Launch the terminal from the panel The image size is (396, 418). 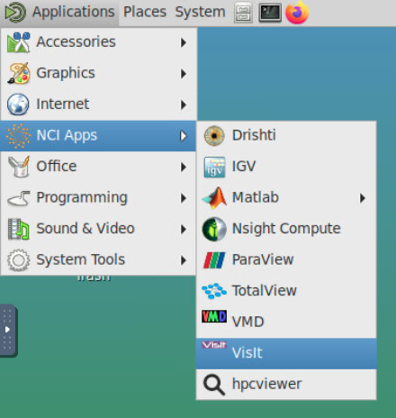(x=270, y=13)
